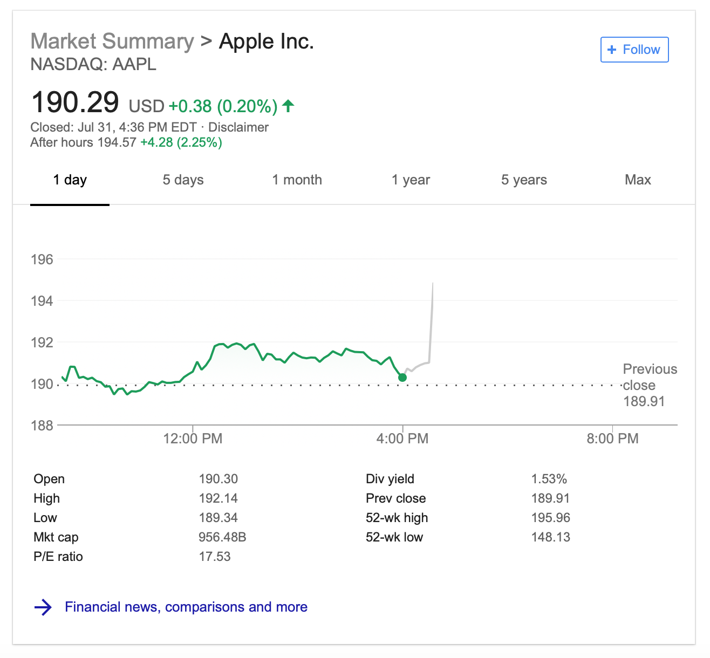View the 1 year performance tab

[x=411, y=180]
